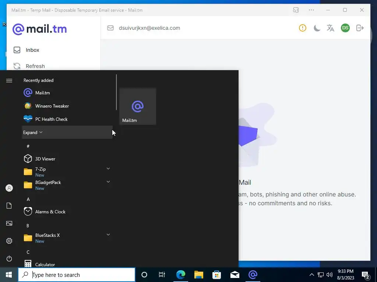Click the B letter group header
This screenshot has width=377, height=282.
pyautogui.click(x=28, y=226)
